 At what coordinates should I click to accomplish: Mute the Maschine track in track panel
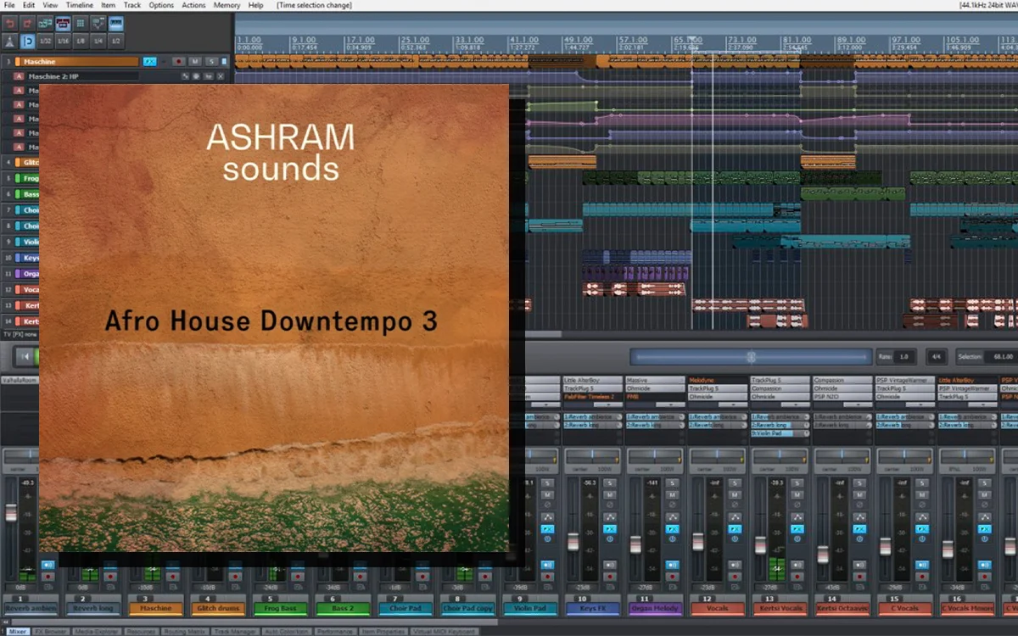coord(195,62)
